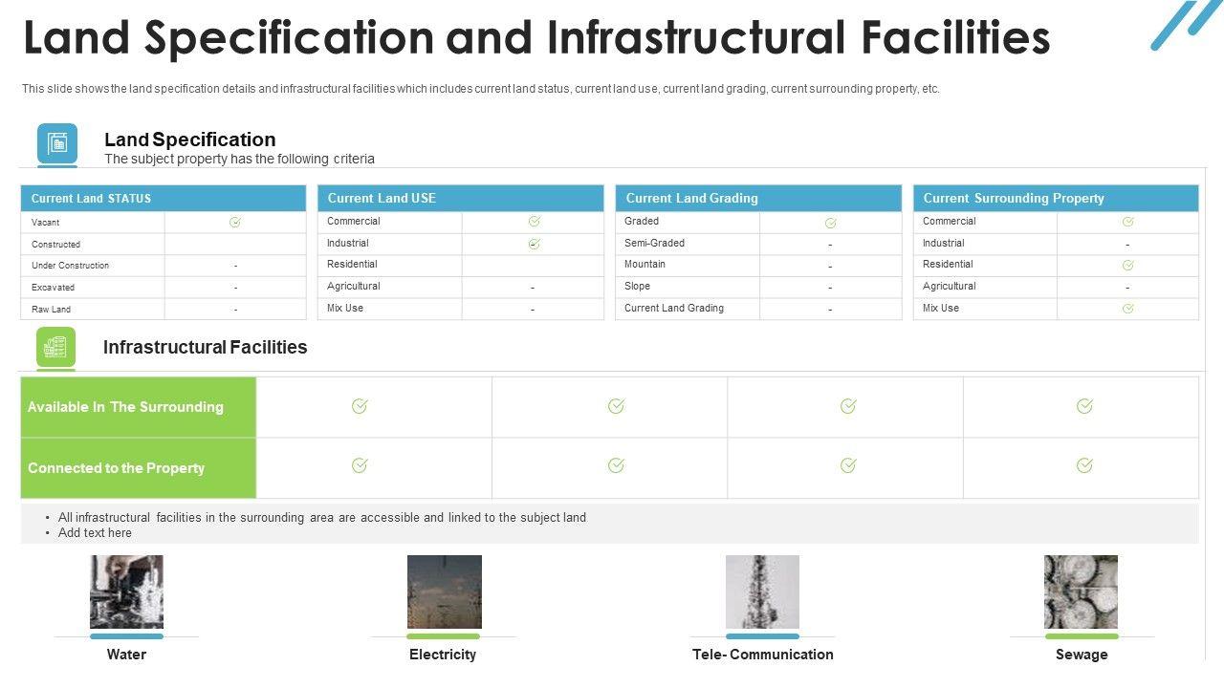The image size is (1224, 688).
Task: Click Commercial check mark under Current Surrounding Property
Action: 1128,221
